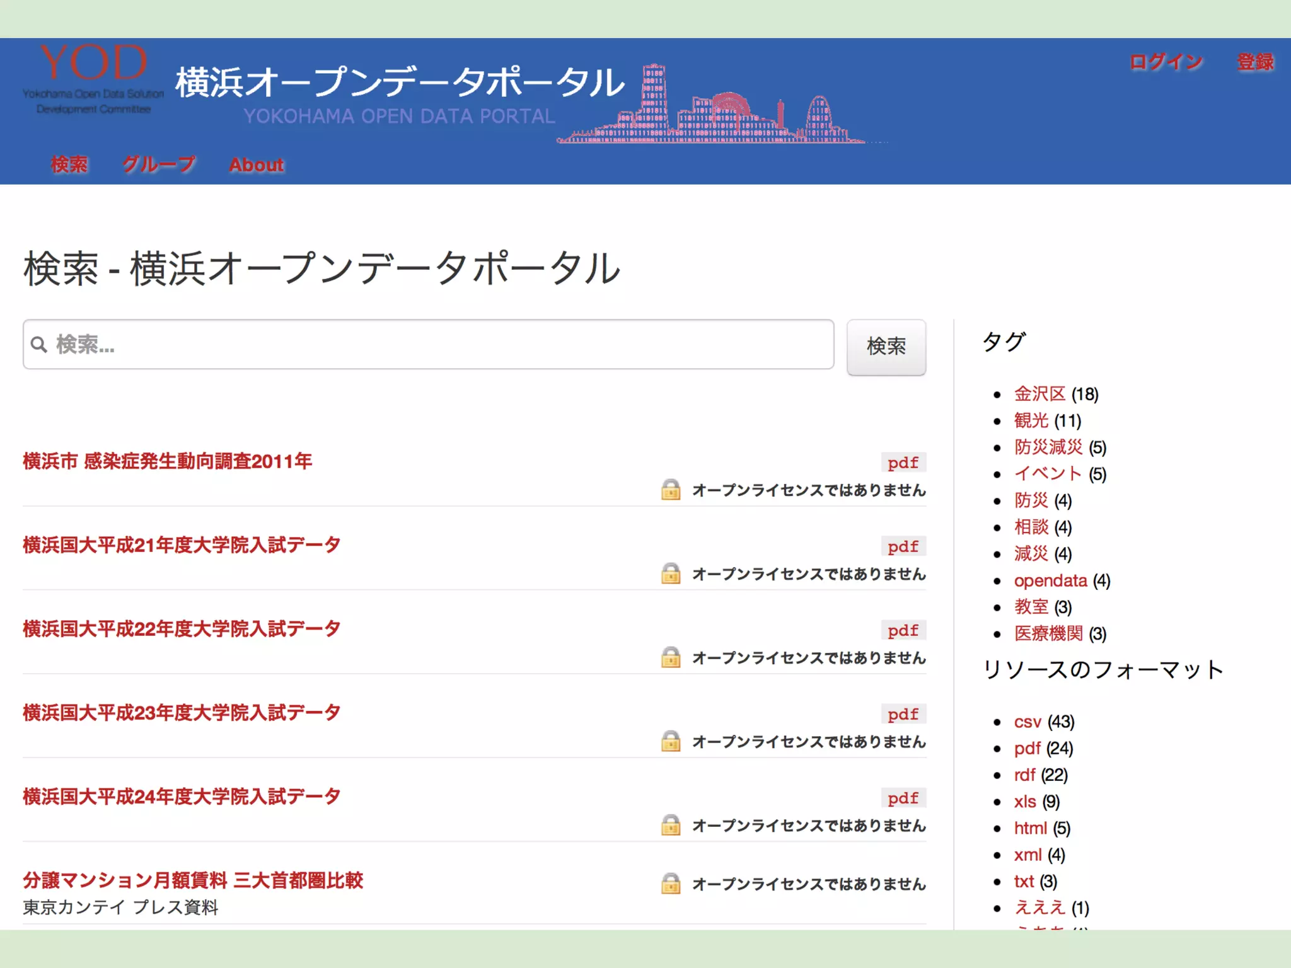1291x968 pixels.
Task: Filter by xls resource format
Action: tap(1025, 801)
